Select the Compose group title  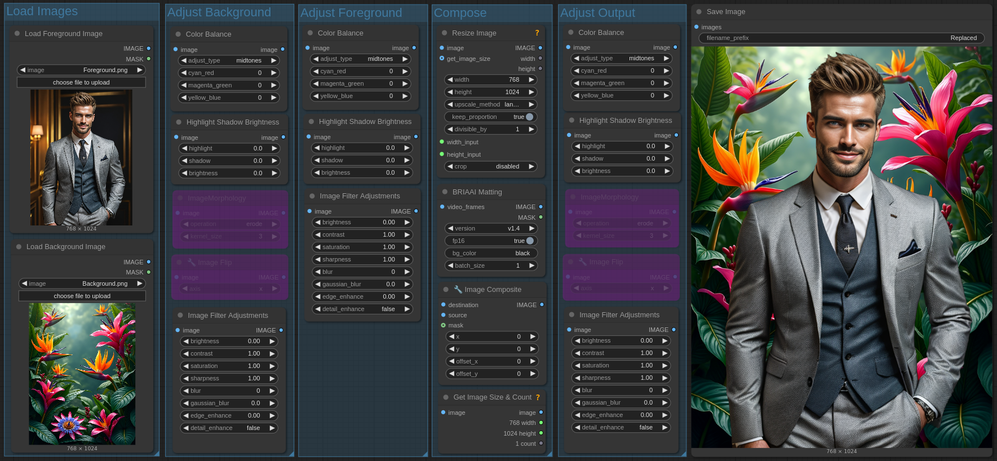click(x=460, y=13)
